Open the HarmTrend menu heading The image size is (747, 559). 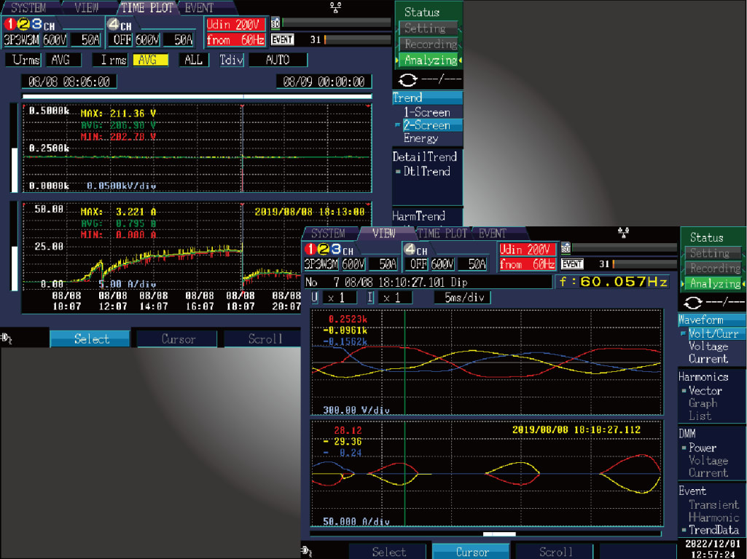pos(419,216)
